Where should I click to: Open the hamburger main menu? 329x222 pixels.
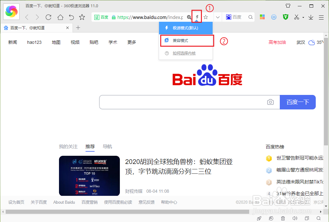(321, 17)
